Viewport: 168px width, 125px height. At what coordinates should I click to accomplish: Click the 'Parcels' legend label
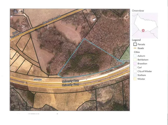click(141, 44)
